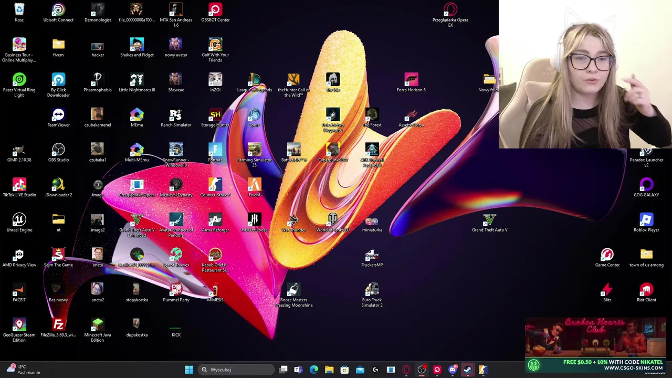Launch GeoGuessr Steam Edition icon
672x378 pixels.
(19, 330)
